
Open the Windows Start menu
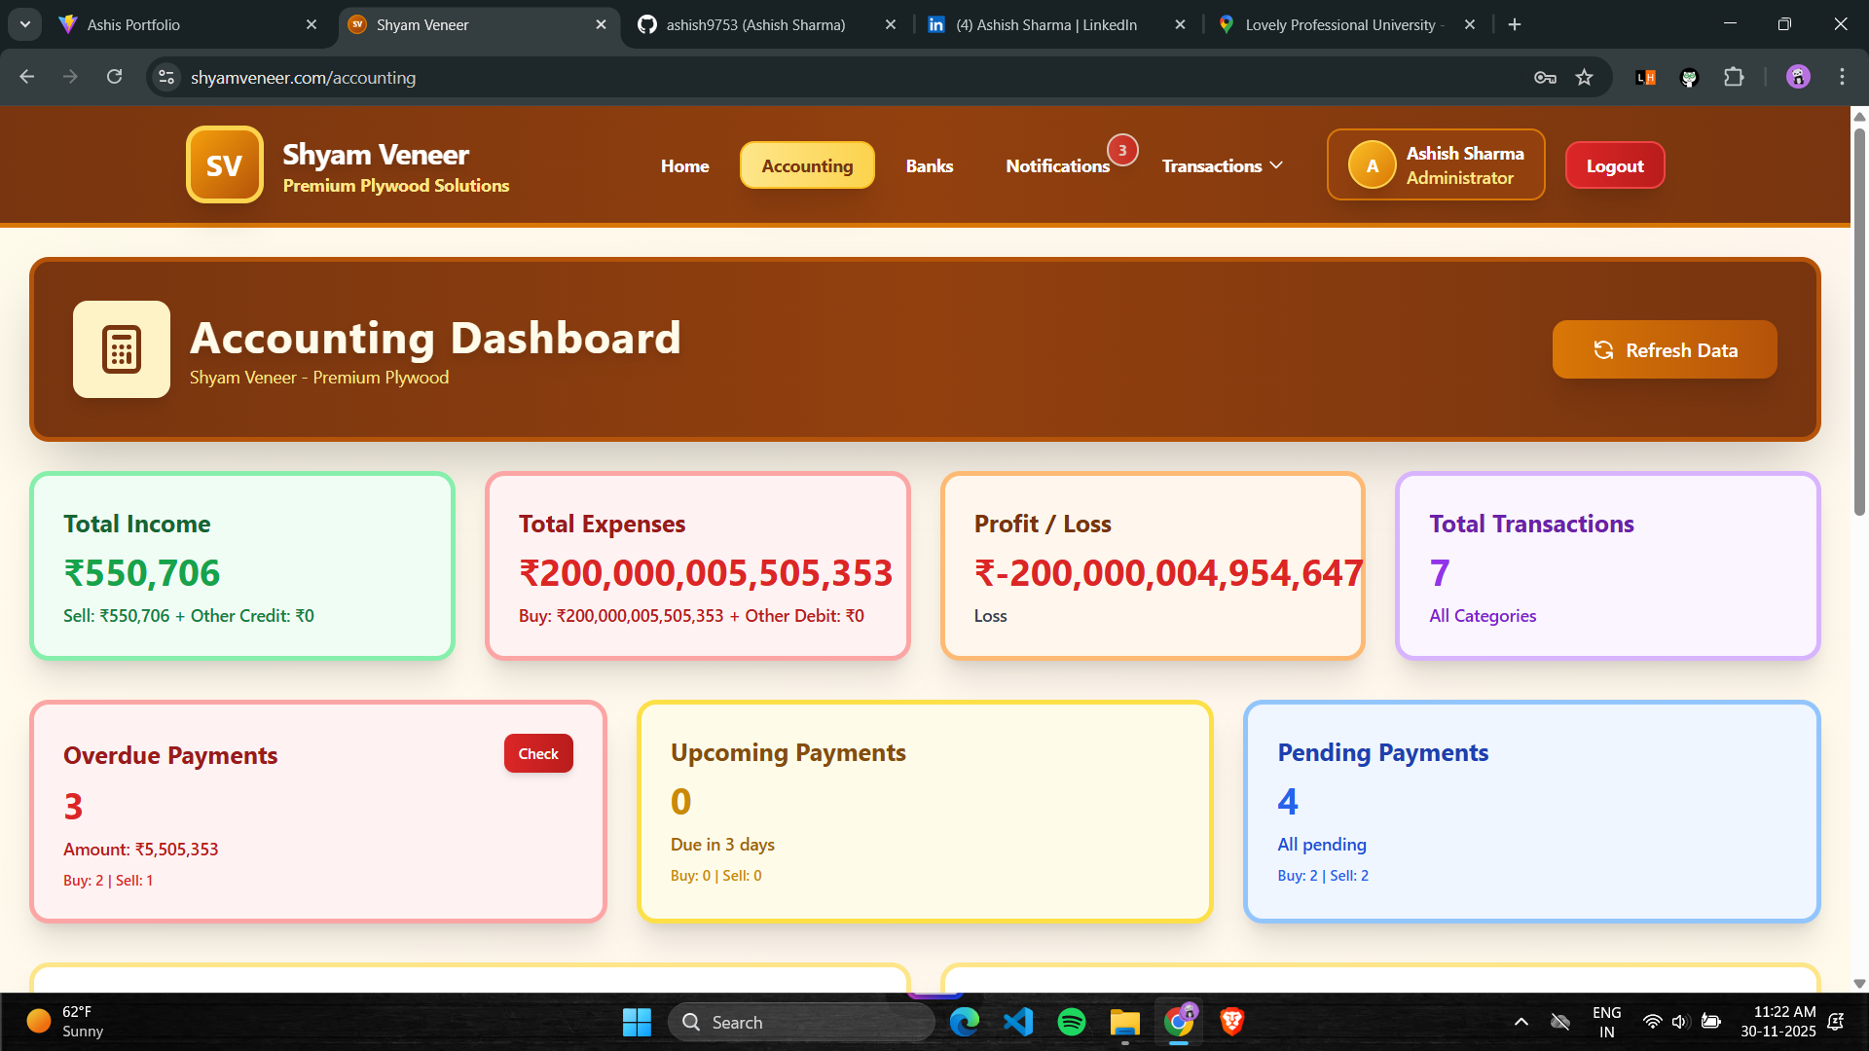point(637,1022)
